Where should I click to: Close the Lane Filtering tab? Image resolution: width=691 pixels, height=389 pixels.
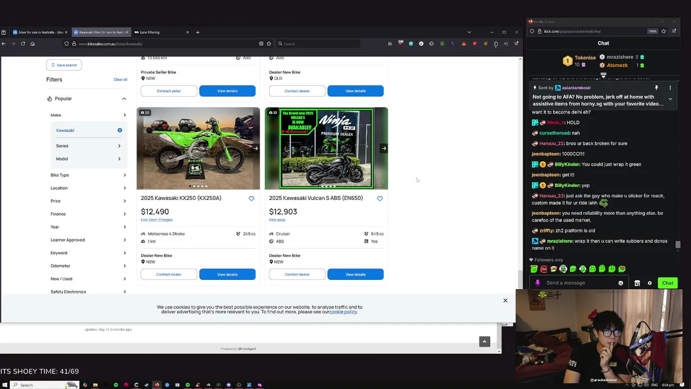188,32
